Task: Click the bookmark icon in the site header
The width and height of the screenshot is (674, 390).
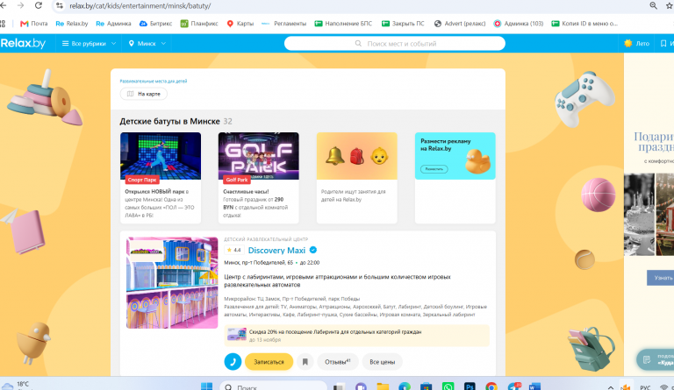Action: click(663, 43)
